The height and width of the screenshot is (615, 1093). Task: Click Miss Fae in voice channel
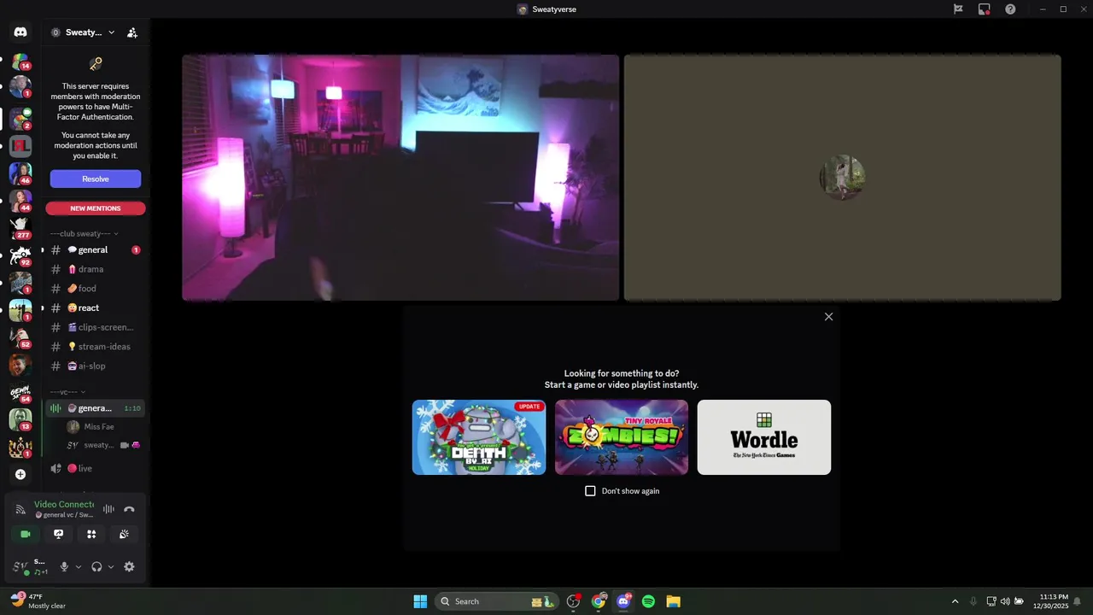98,426
